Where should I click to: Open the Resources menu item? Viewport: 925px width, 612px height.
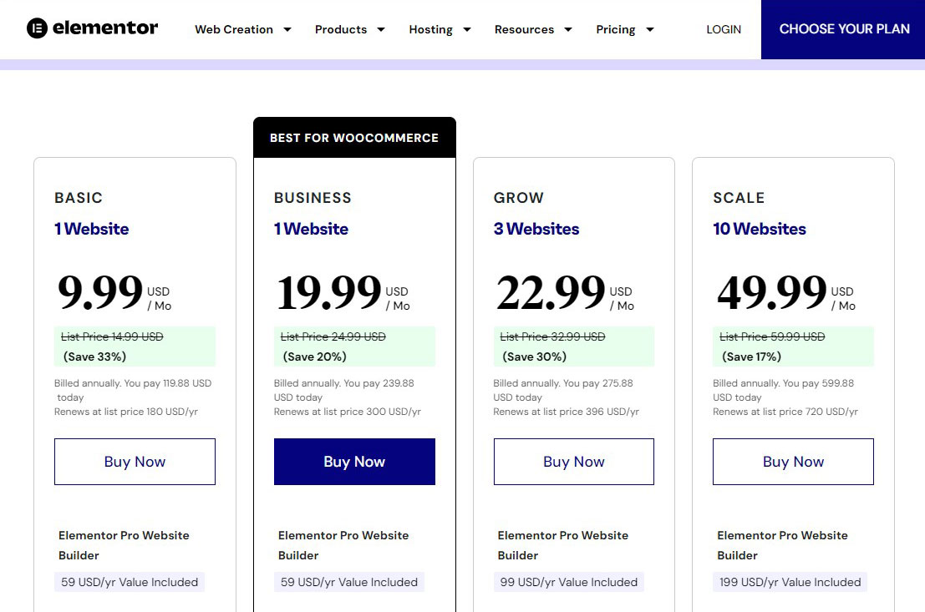coord(525,29)
